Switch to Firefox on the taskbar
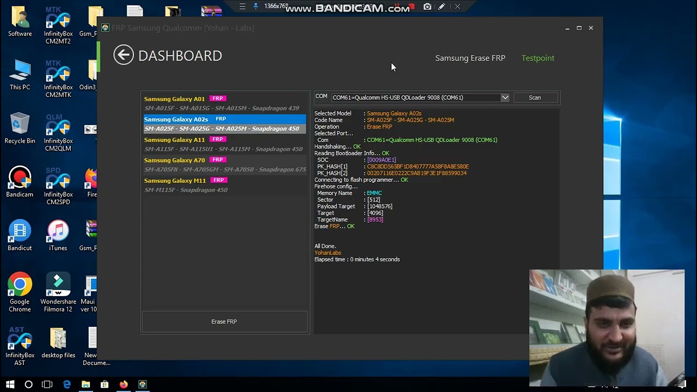The image size is (697, 392). (x=124, y=384)
